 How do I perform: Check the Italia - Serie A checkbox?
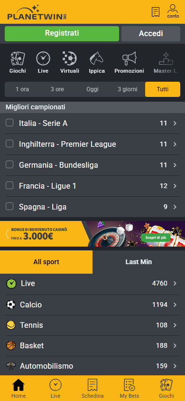coord(9,123)
